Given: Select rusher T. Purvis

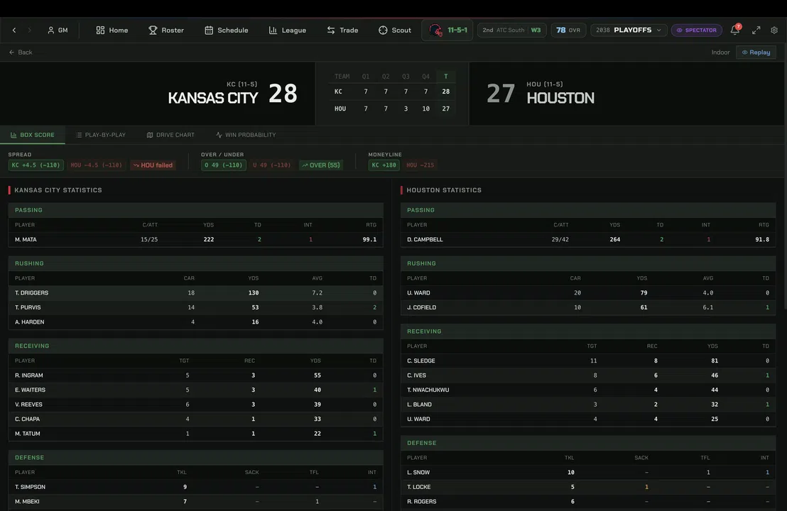Looking at the screenshot, I should point(196,307).
